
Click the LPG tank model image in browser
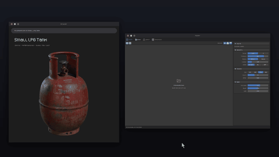(64, 94)
